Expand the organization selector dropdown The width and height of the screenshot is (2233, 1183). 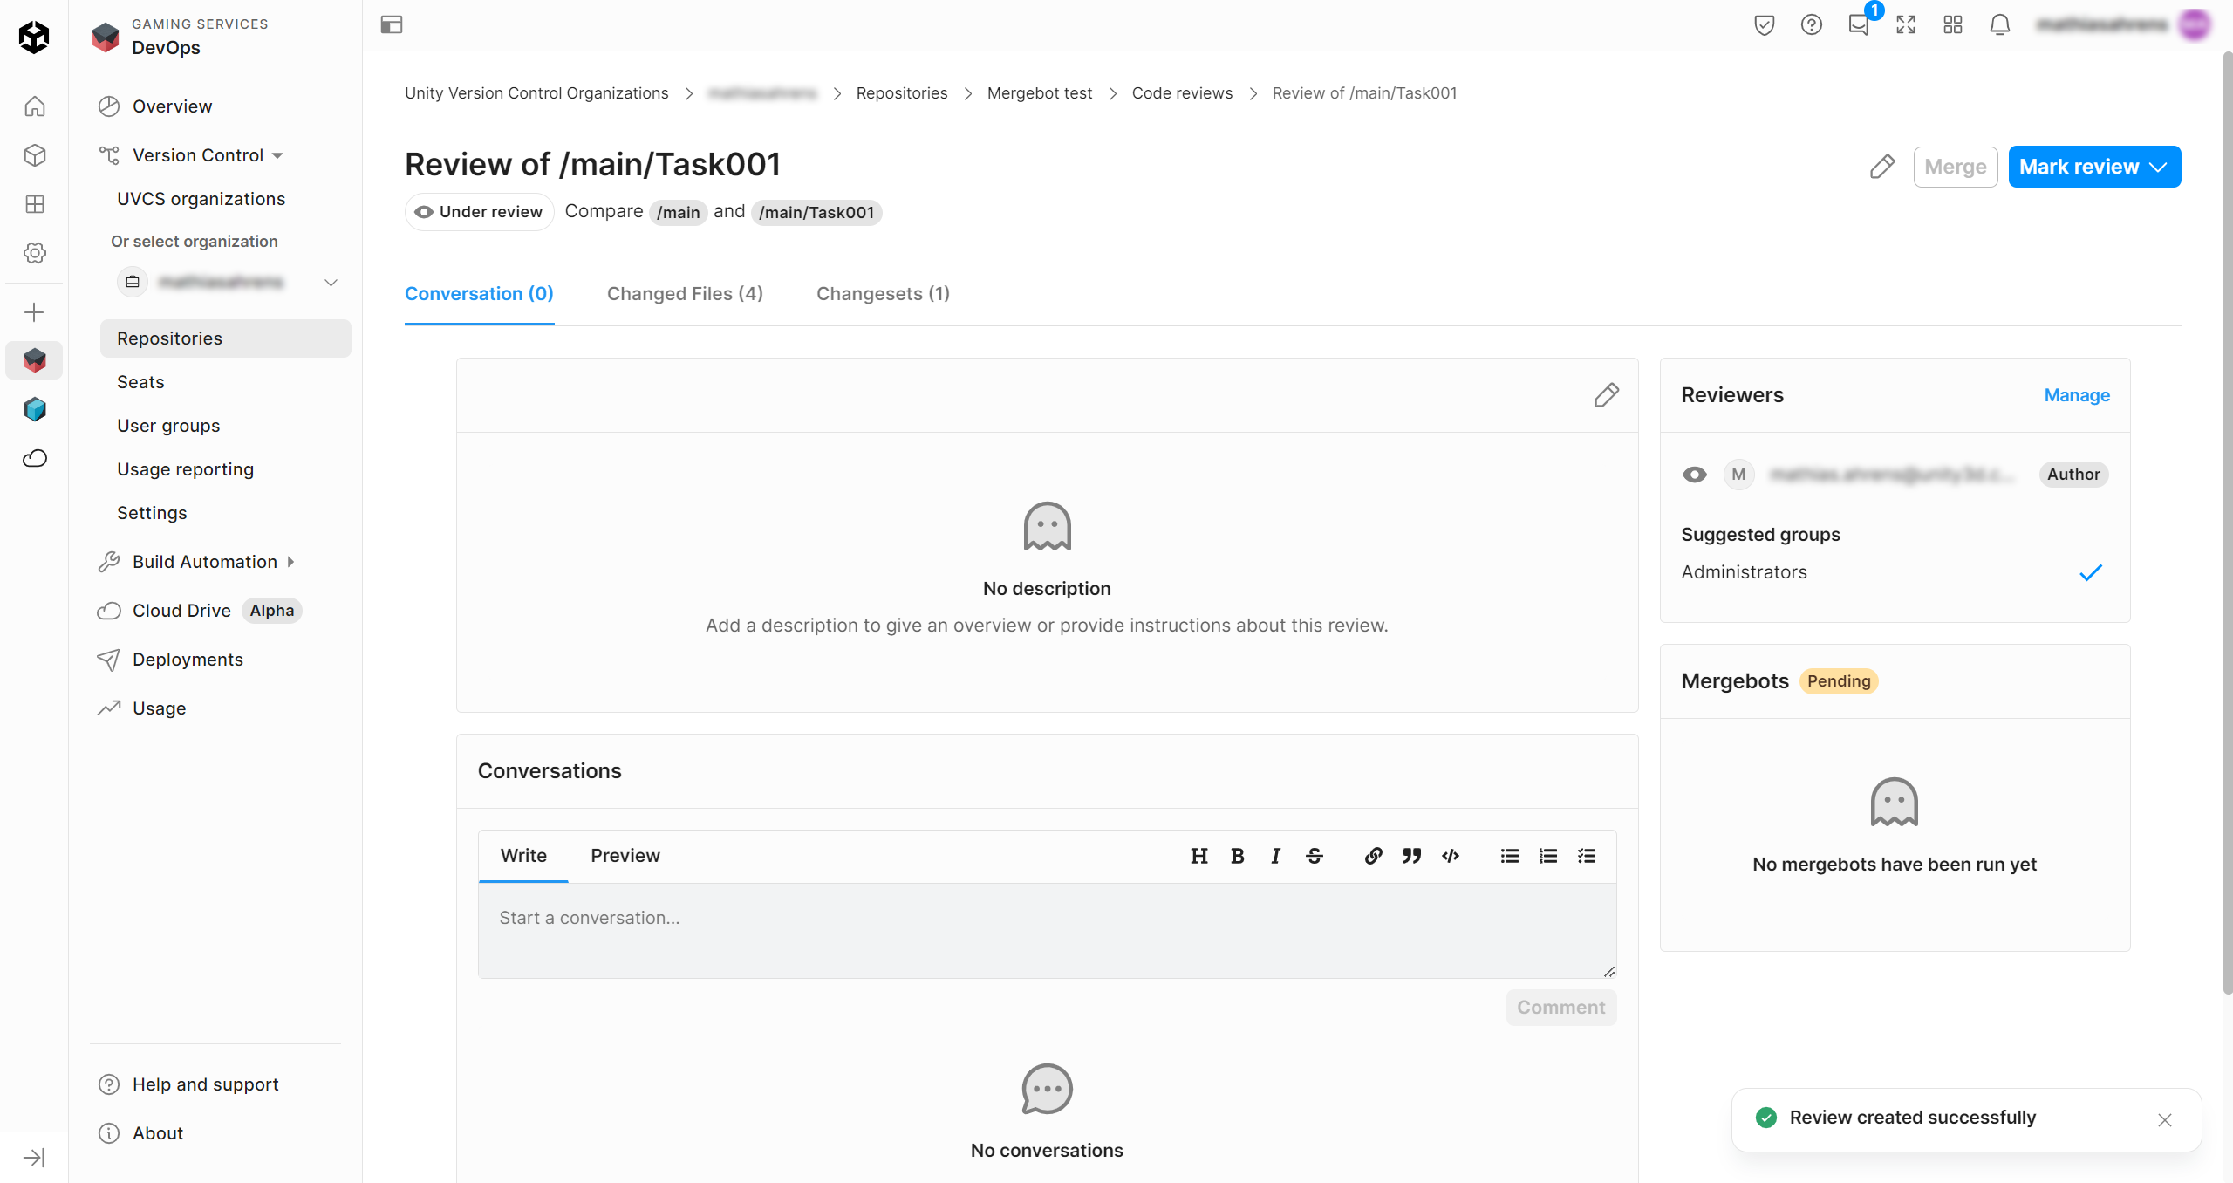tap(331, 282)
